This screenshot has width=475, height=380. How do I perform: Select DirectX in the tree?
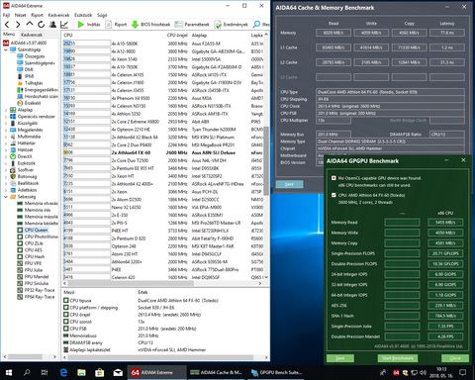pyautogui.click(x=25, y=156)
